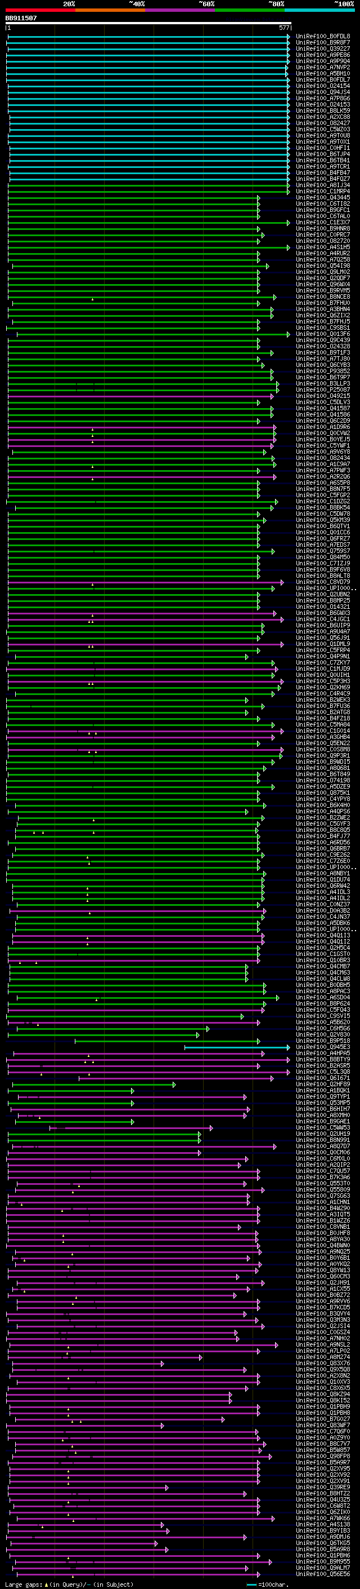
Task: Click the cyan ~100% identity legend segment
Action: pyautogui.click(x=319, y=10)
